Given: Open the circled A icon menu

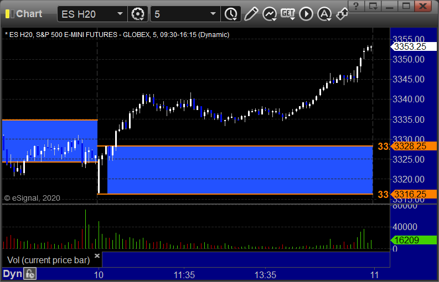Looking at the screenshot, I should point(324,14).
